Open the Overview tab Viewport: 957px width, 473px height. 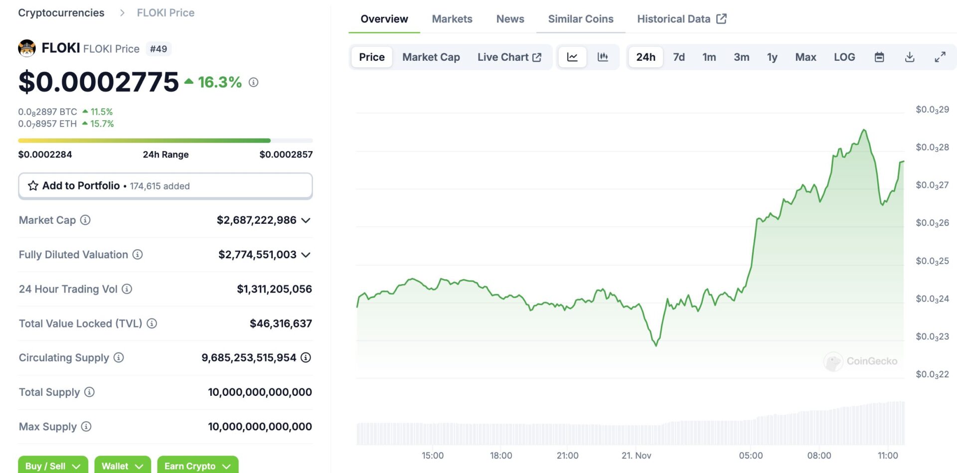point(384,19)
